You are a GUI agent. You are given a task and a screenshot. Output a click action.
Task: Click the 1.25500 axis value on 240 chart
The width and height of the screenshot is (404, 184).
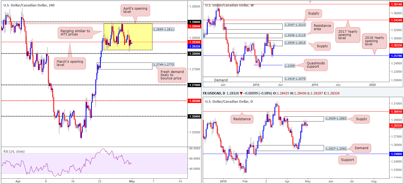pyautogui.click(x=194, y=132)
